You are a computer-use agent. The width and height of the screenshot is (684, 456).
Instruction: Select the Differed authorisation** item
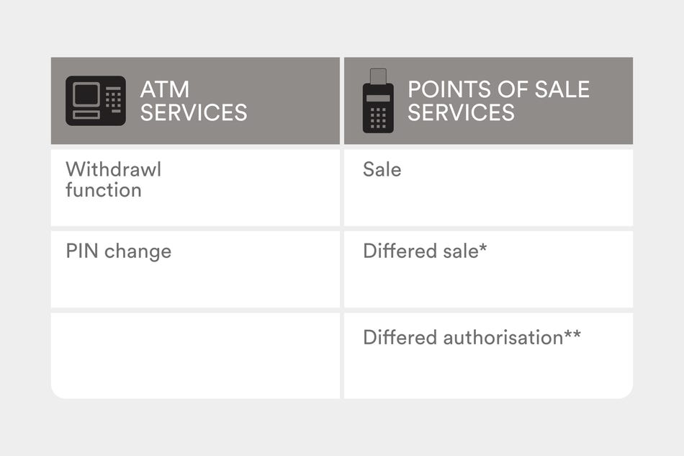[472, 337]
